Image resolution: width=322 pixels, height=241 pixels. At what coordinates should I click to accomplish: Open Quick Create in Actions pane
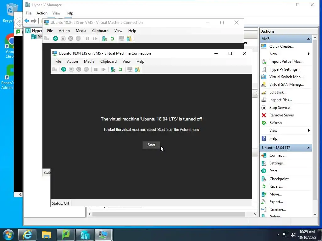click(281, 46)
